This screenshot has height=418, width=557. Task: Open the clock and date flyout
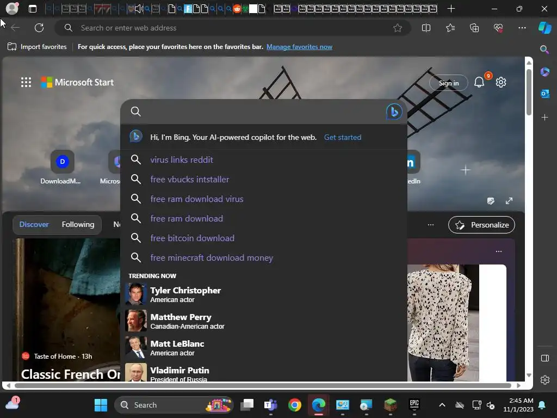[x=518, y=405]
